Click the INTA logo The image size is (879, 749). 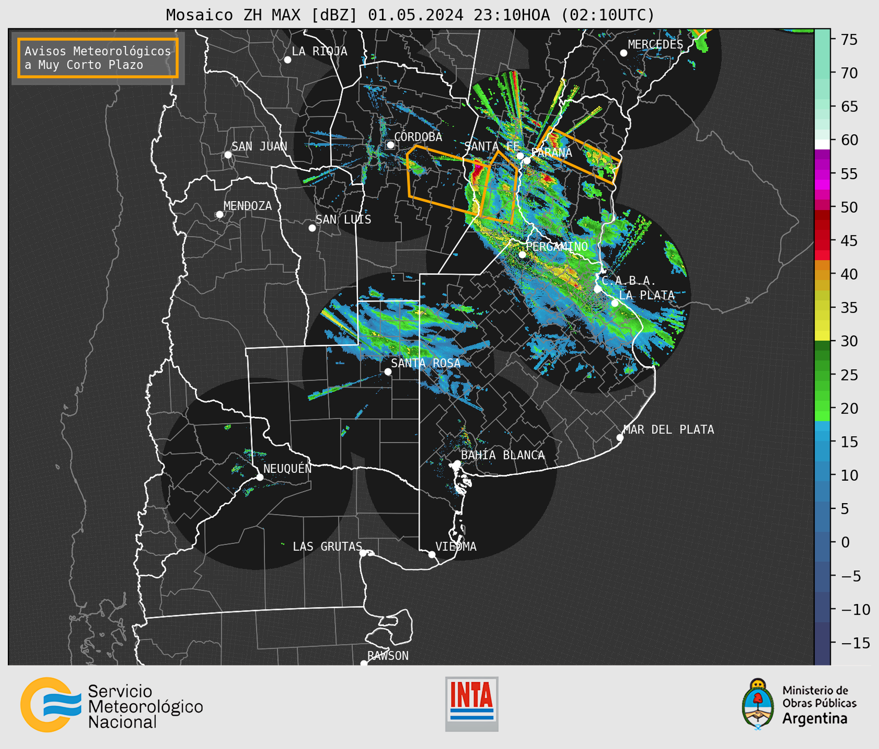click(x=472, y=704)
